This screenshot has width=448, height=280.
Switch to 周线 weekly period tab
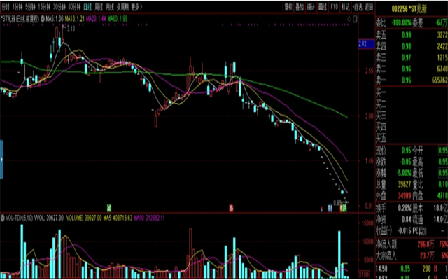(x=99, y=6)
